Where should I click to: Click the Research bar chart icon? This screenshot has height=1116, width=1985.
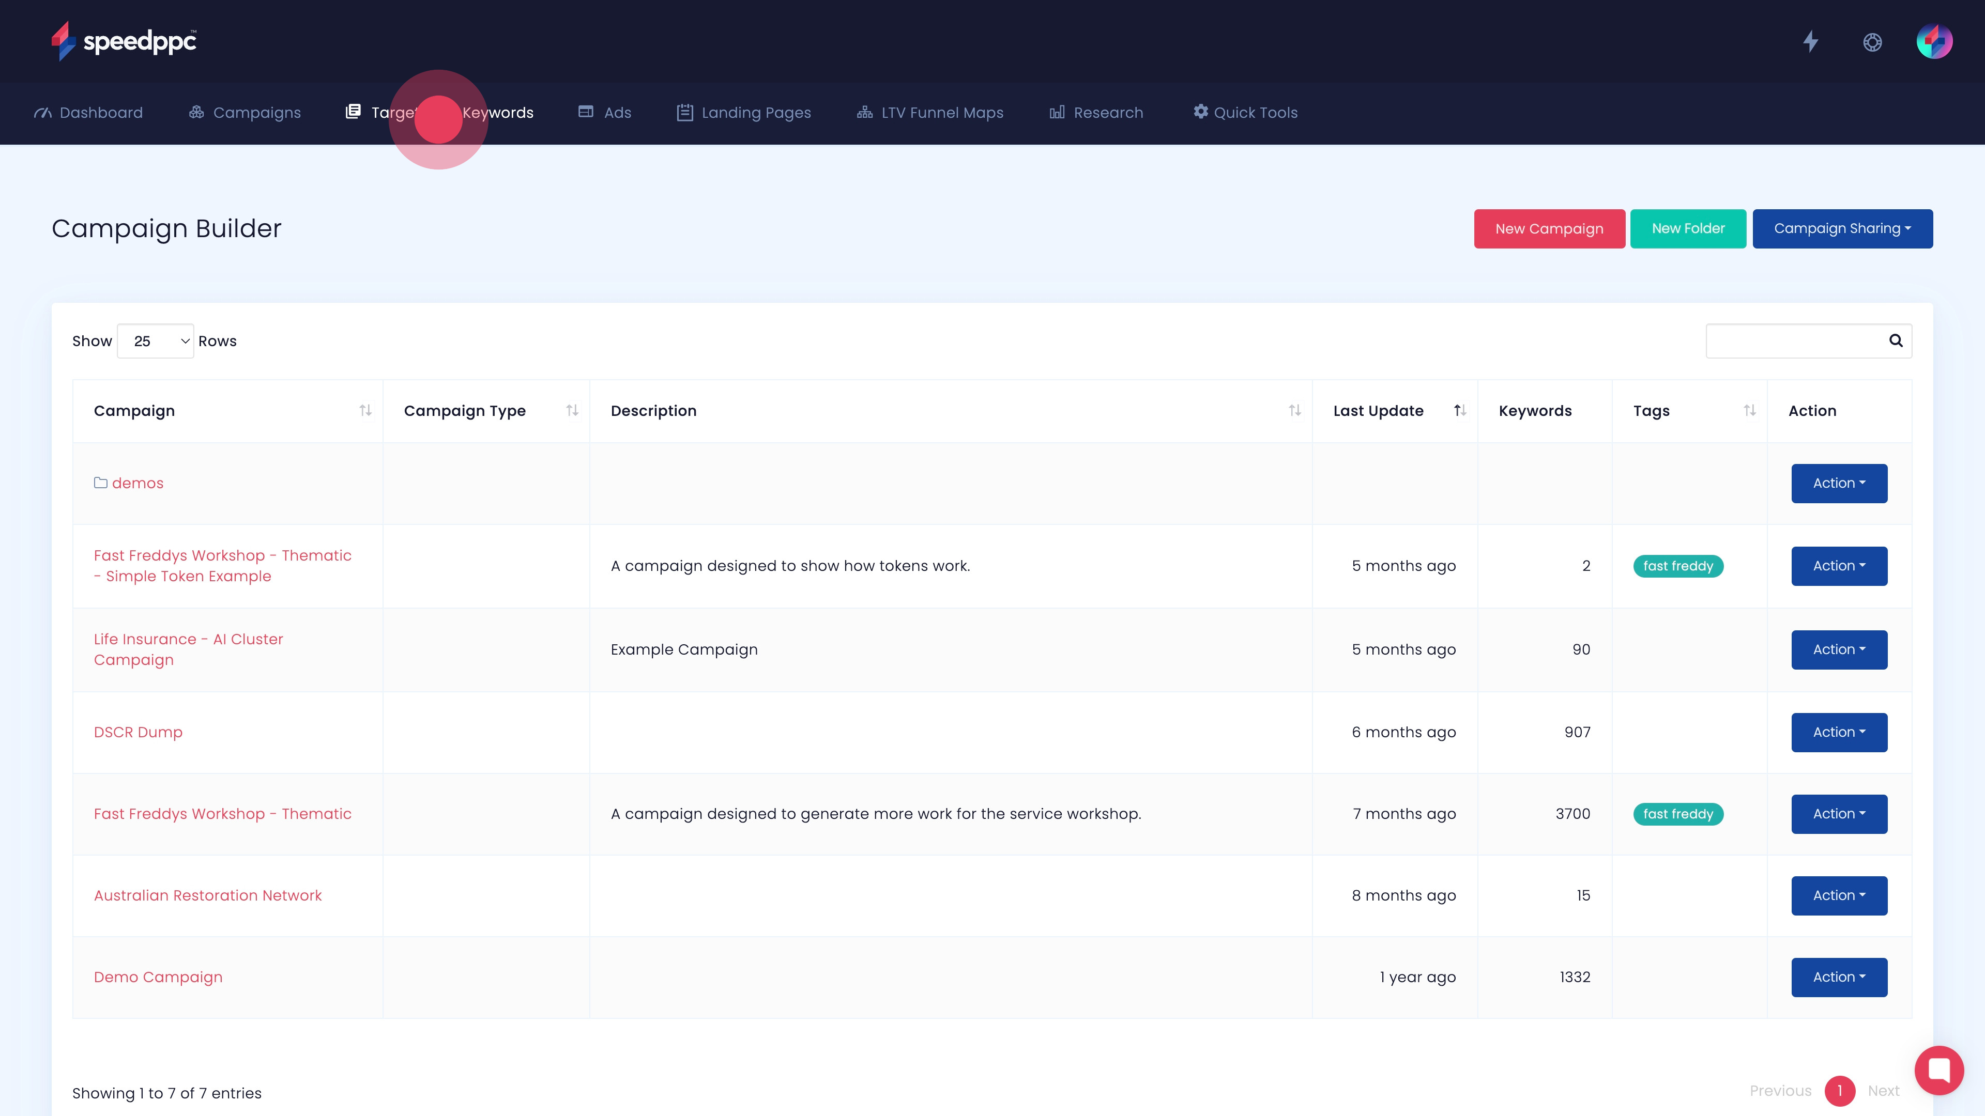click(1057, 113)
